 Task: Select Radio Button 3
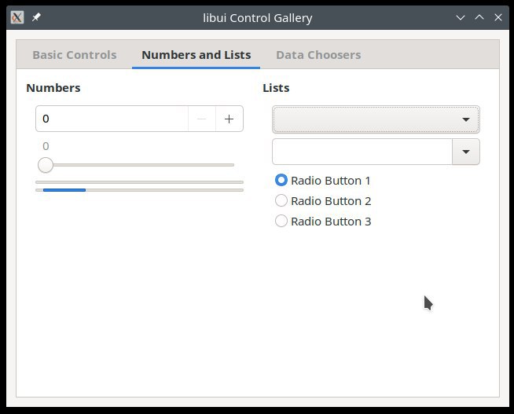click(x=323, y=222)
